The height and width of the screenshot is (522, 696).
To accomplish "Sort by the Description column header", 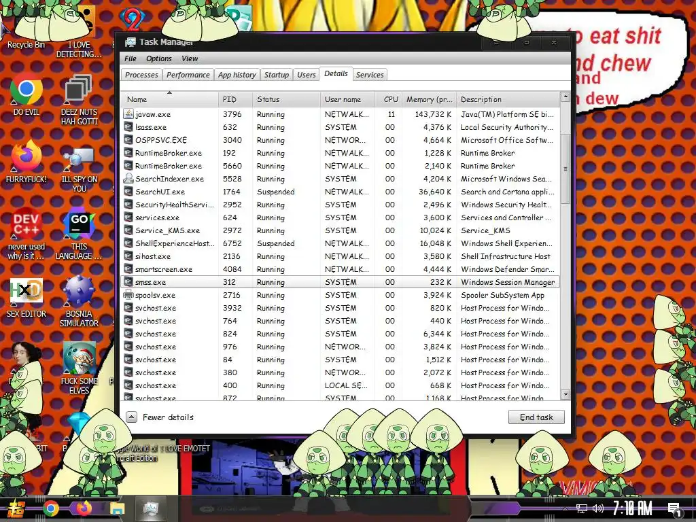I will point(508,99).
